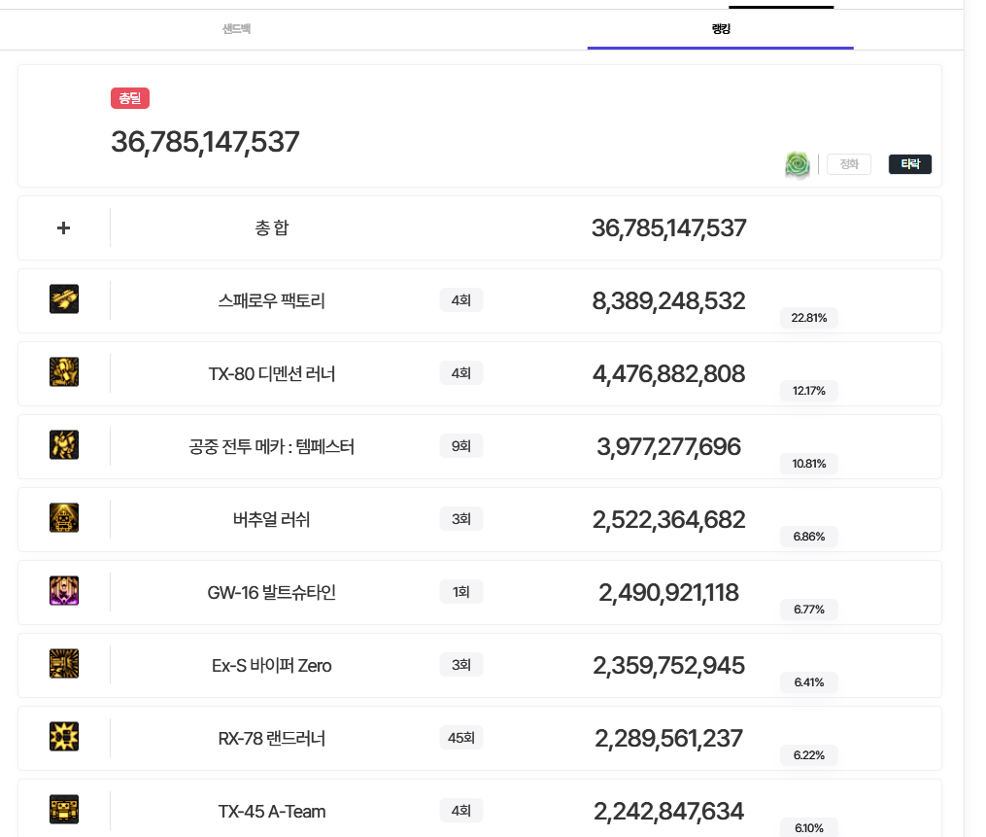The width and height of the screenshot is (986, 837).
Task: Click the 22.81% percentage badge
Action: point(808,318)
